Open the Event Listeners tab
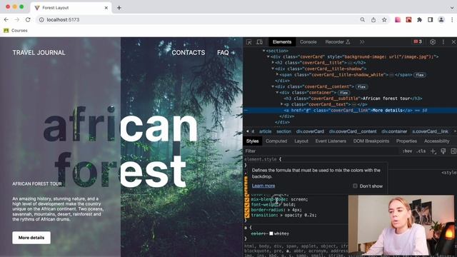 [331, 141]
